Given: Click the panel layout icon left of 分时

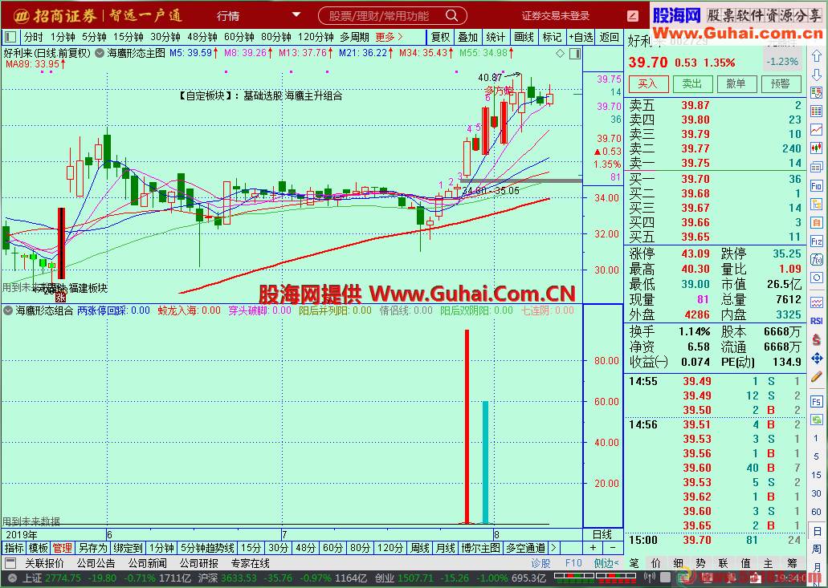Looking at the screenshot, I should pyautogui.click(x=10, y=37).
